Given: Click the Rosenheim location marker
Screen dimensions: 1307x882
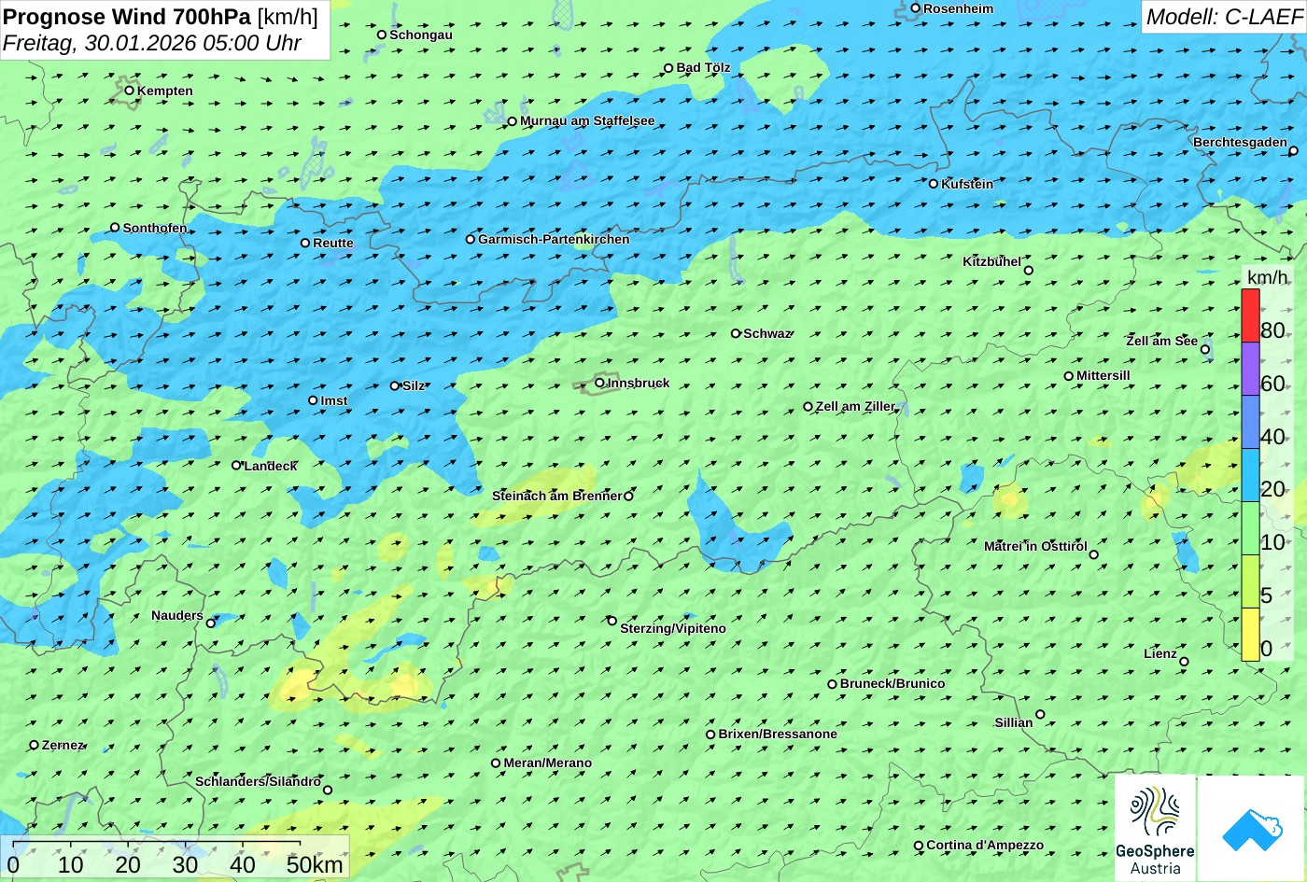Looking at the screenshot, I should (x=916, y=8).
